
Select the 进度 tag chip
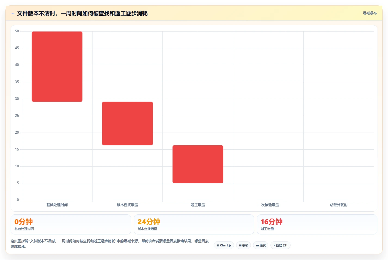click(261, 245)
